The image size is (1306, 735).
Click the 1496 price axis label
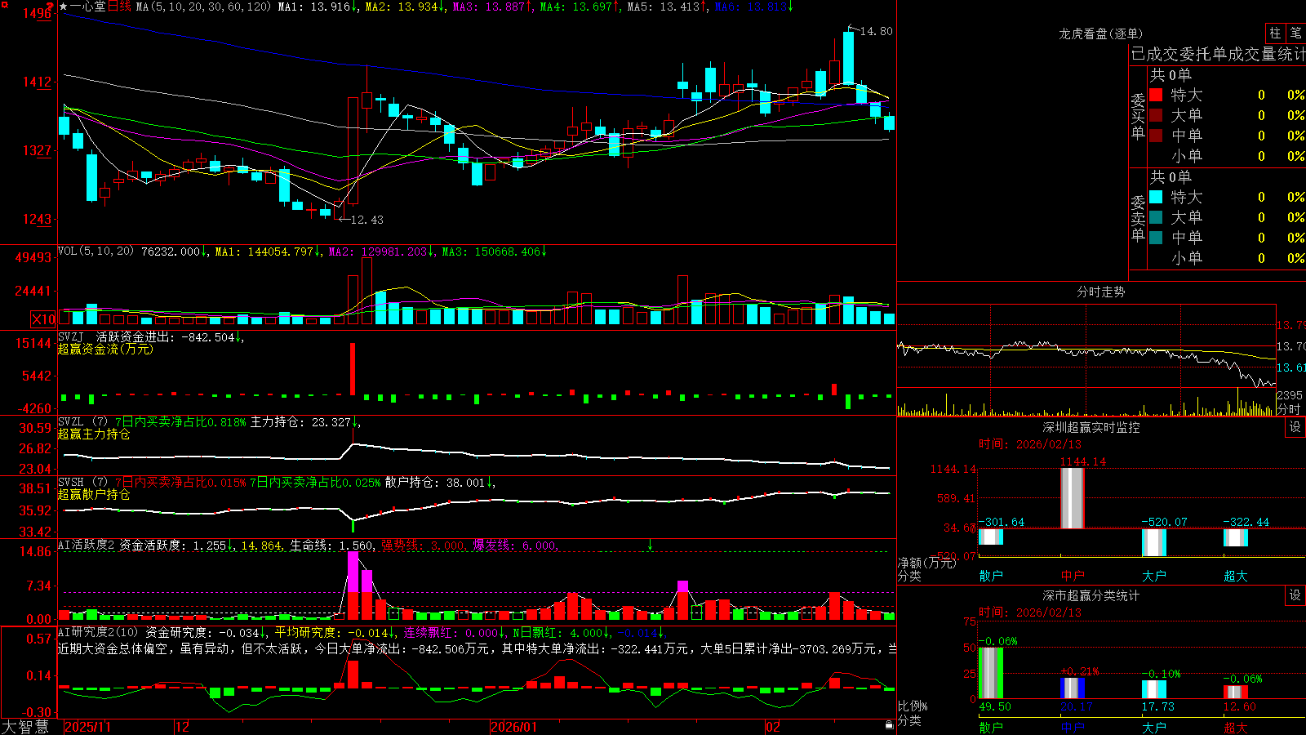point(37,13)
